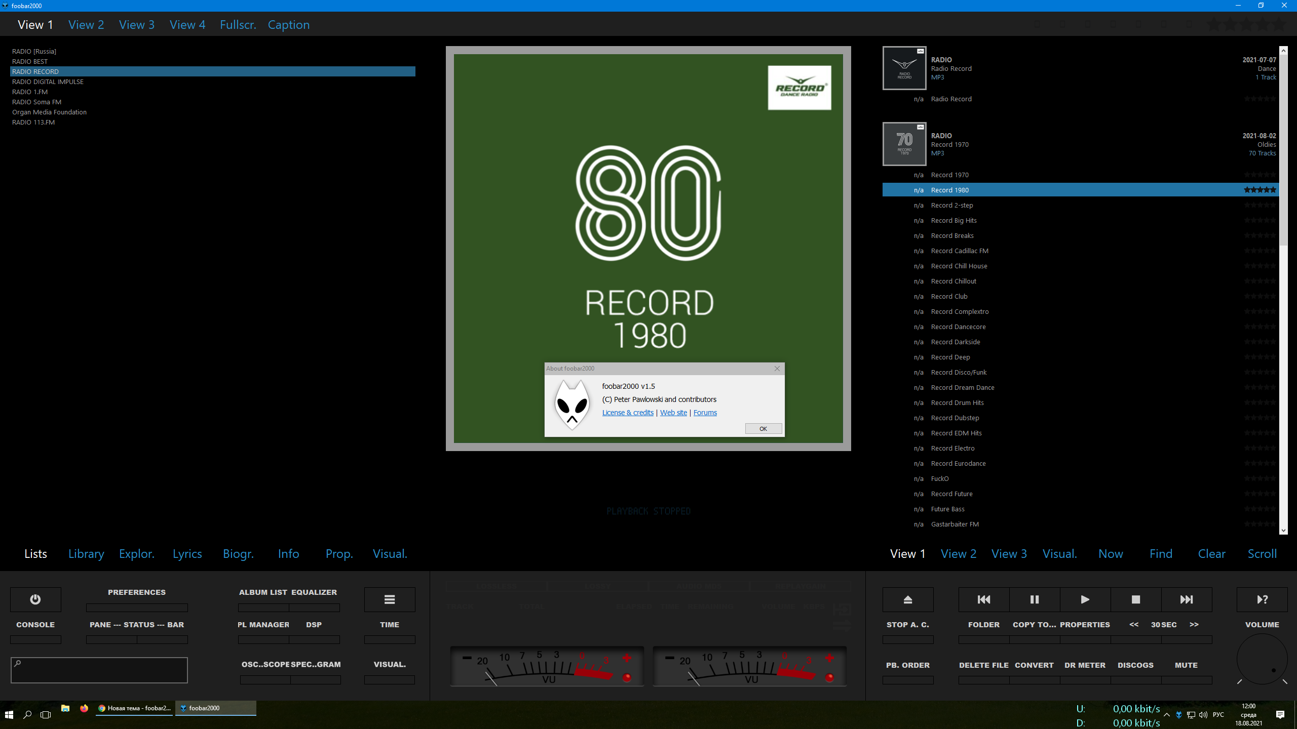Skip to next track
Image resolution: width=1297 pixels, height=729 pixels.
tap(1186, 599)
